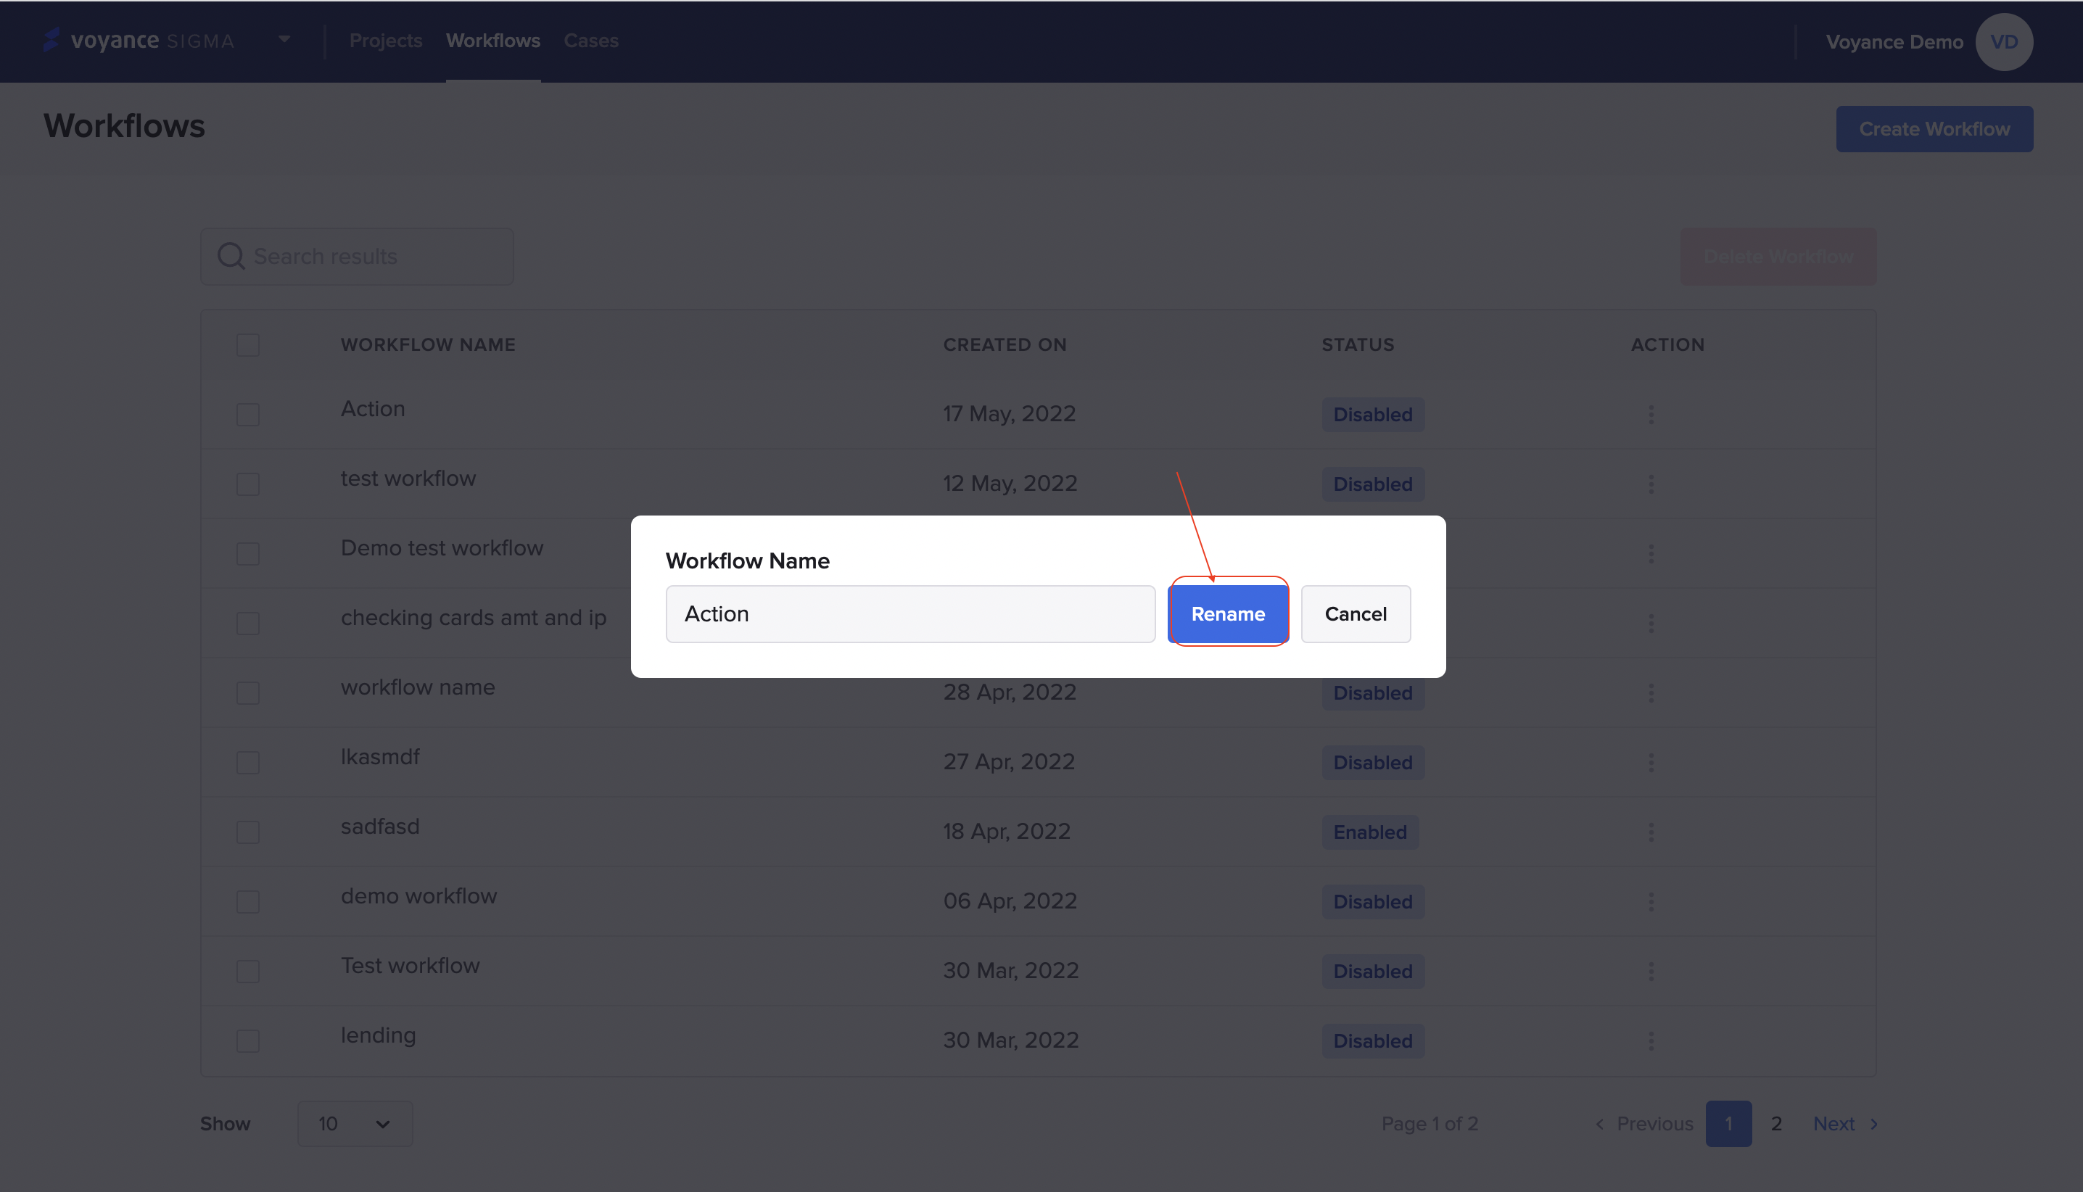Open the Cases tab
Screen dimensions: 2083x1192
591,40
